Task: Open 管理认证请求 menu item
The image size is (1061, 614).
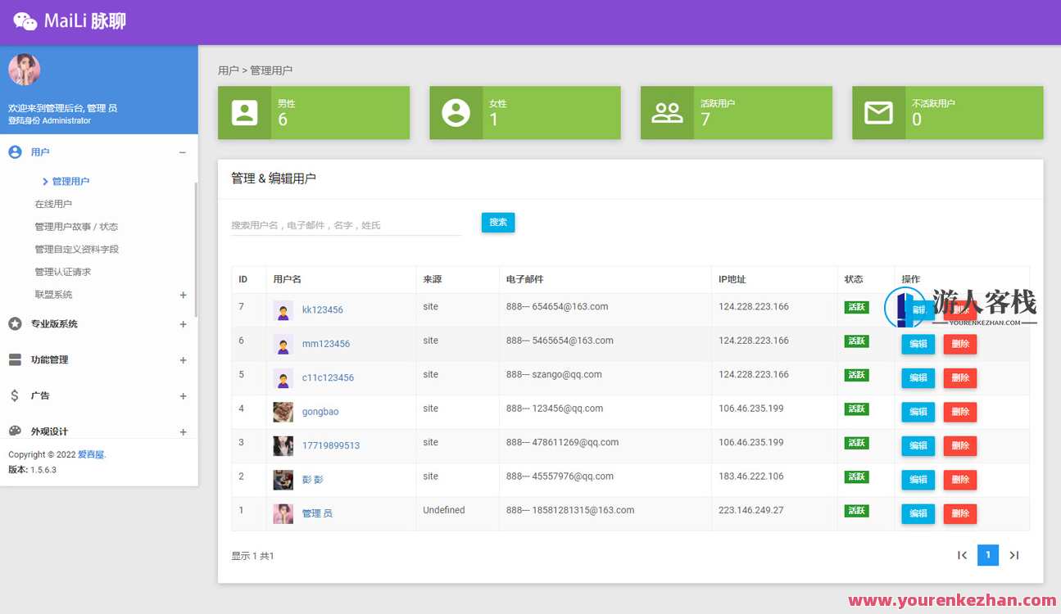Action: click(x=62, y=272)
